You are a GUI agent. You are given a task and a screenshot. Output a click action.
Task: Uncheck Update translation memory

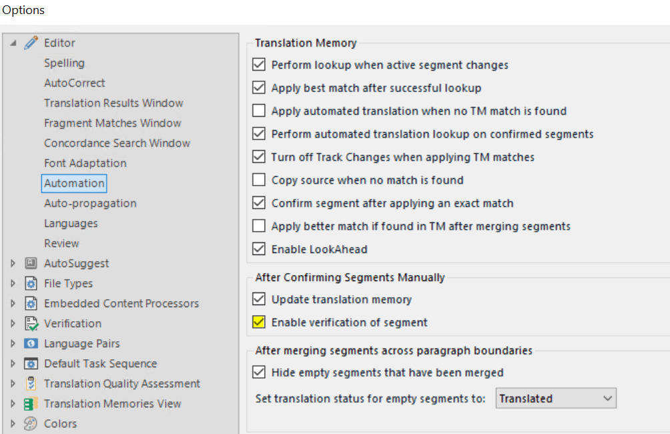(x=258, y=299)
